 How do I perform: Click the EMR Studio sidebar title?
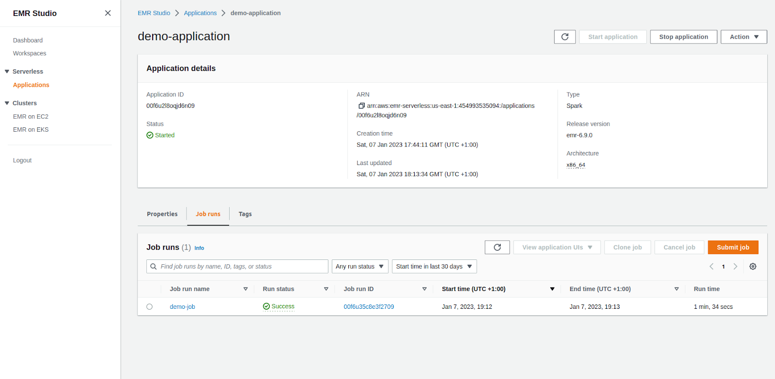(35, 14)
